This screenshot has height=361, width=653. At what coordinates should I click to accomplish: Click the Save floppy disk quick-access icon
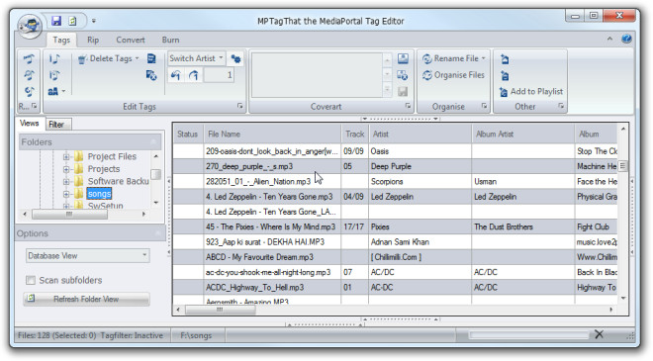coord(56,21)
